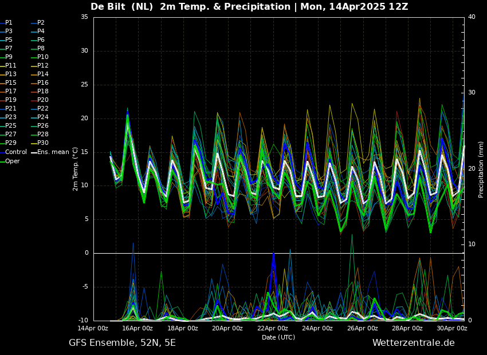Screen dimensions: 487x355
Task: Click the 22Apr 00z date tick label
Action: pyautogui.click(x=273, y=329)
